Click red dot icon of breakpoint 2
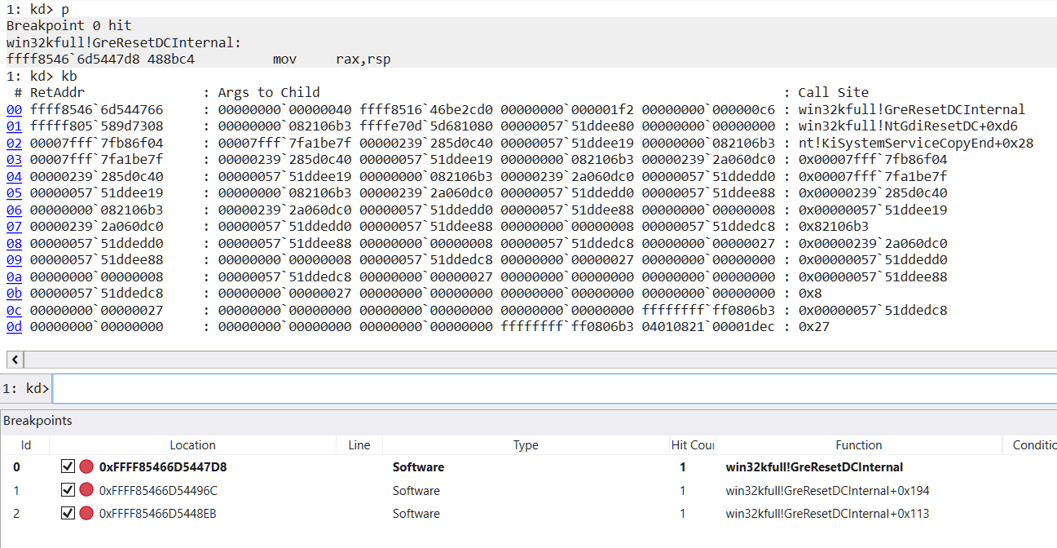 click(86, 513)
